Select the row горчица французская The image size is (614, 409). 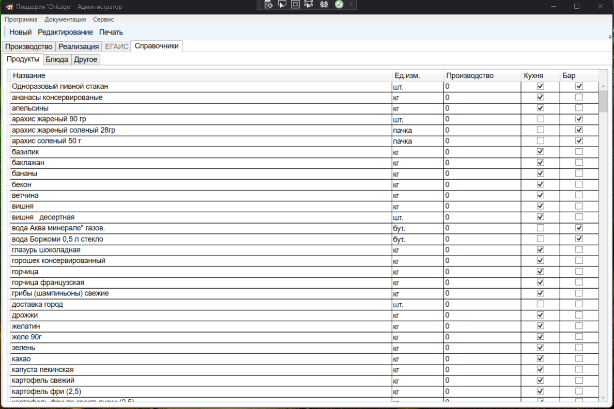[x=304, y=282]
